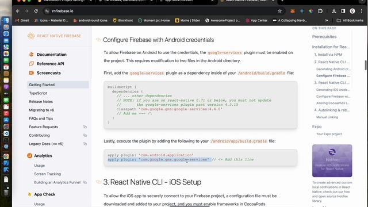
Task: Open Legacy Docs (<= v5) sidebar item
Action: click(x=46, y=144)
